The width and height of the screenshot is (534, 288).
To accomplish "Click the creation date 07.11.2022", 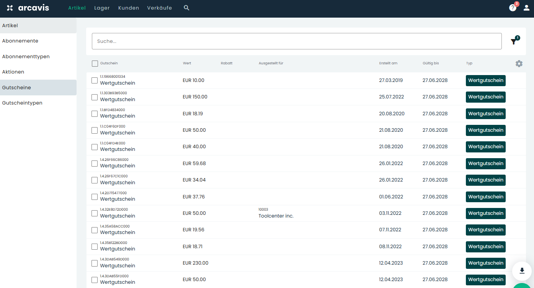I will [390, 230].
